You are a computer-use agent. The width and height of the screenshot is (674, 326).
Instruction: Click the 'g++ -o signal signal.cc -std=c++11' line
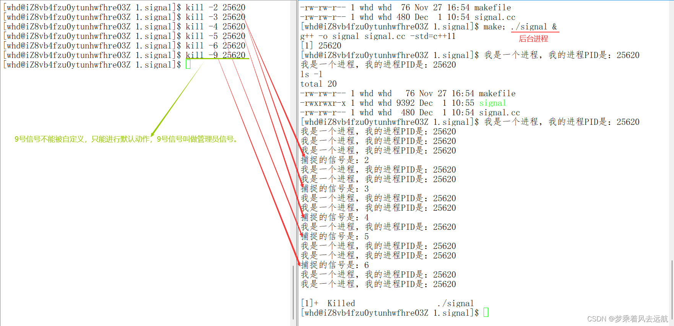coord(378,36)
